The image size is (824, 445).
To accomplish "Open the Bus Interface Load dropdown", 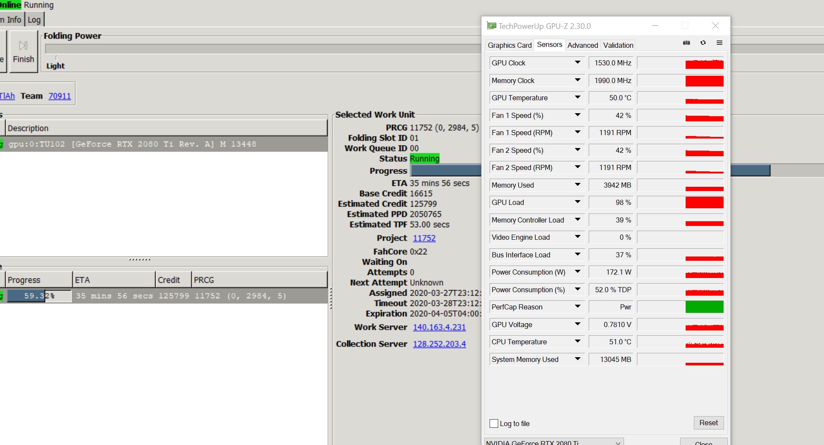I will pos(577,255).
